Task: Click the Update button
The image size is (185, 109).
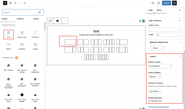Action: 166,3
